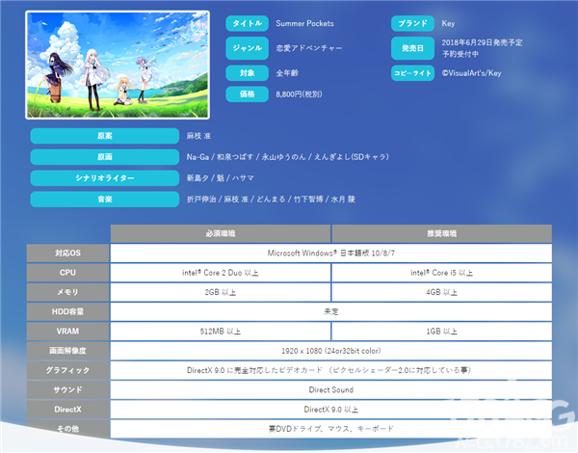Select the 4GB 以上 memory cell

[441, 292]
